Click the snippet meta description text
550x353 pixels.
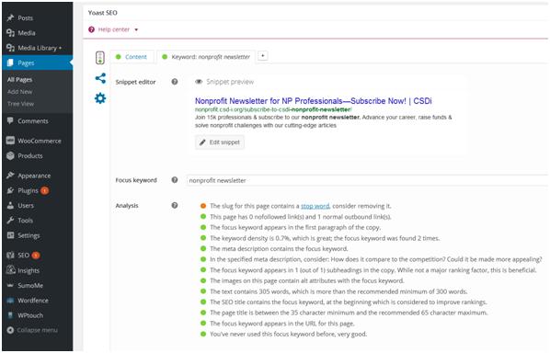click(323, 121)
